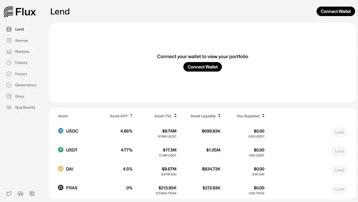
Task: Click the History clock icon
Action: click(9, 62)
